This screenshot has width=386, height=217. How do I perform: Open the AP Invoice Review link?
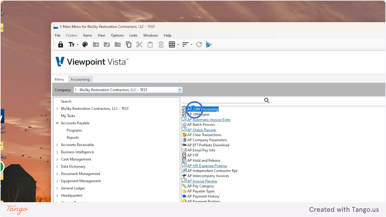point(202,181)
